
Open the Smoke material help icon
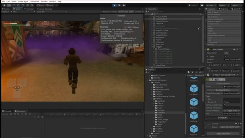236,123
